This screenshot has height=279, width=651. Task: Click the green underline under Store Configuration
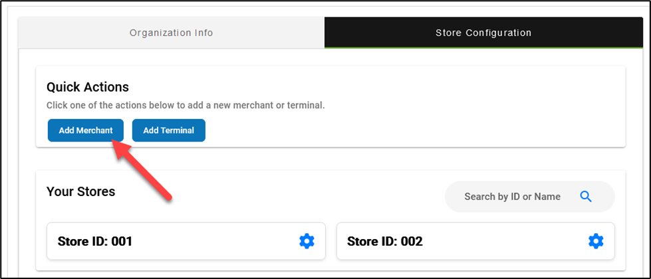pos(483,47)
